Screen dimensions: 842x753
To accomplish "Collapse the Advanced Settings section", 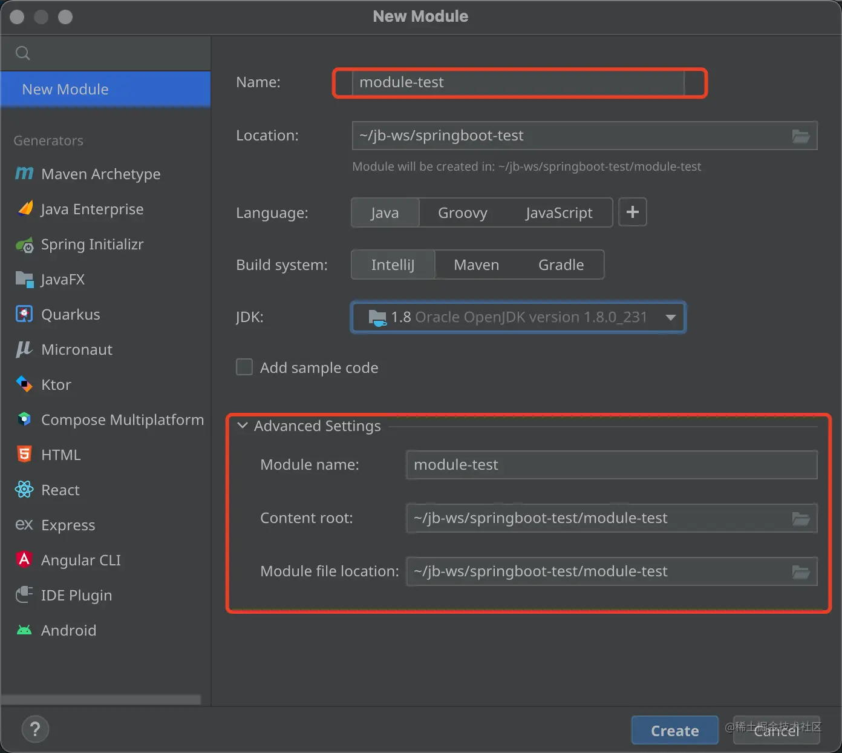I will 243,426.
